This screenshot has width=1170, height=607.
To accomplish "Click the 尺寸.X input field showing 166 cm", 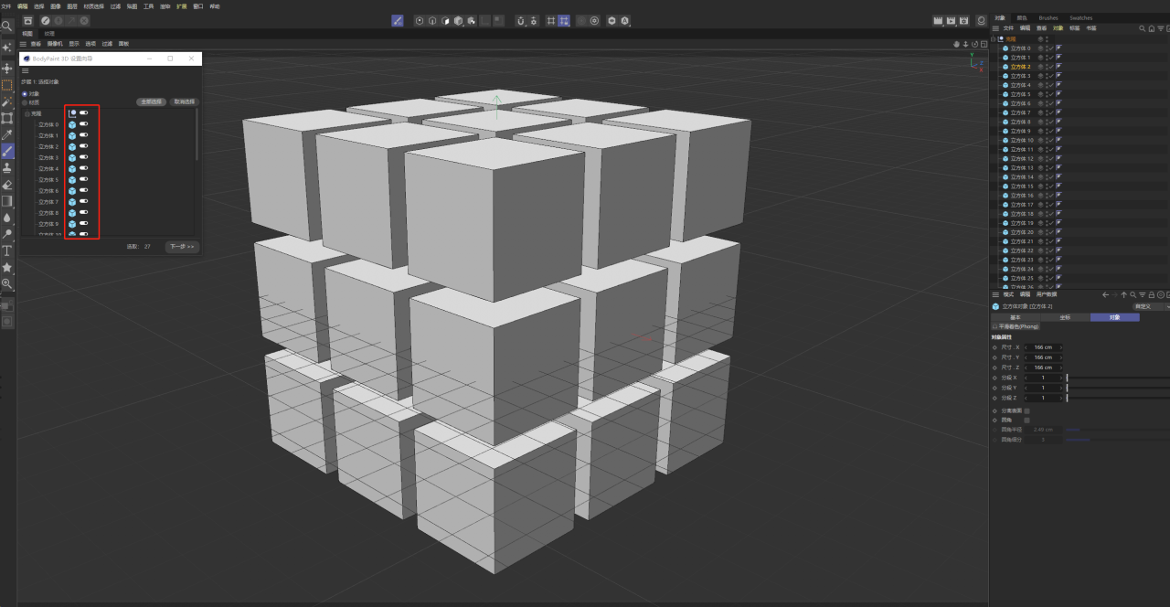I will click(1043, 347).
